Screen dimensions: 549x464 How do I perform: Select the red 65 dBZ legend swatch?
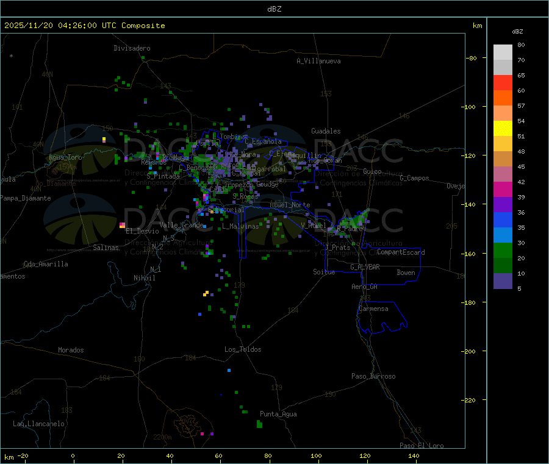(x=503, y=82)
